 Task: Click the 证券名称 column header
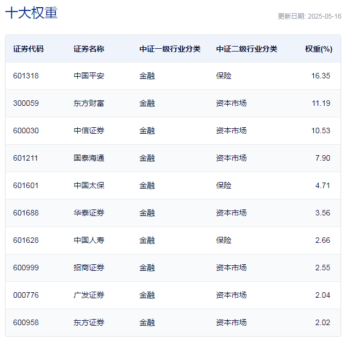coord(89,49)
